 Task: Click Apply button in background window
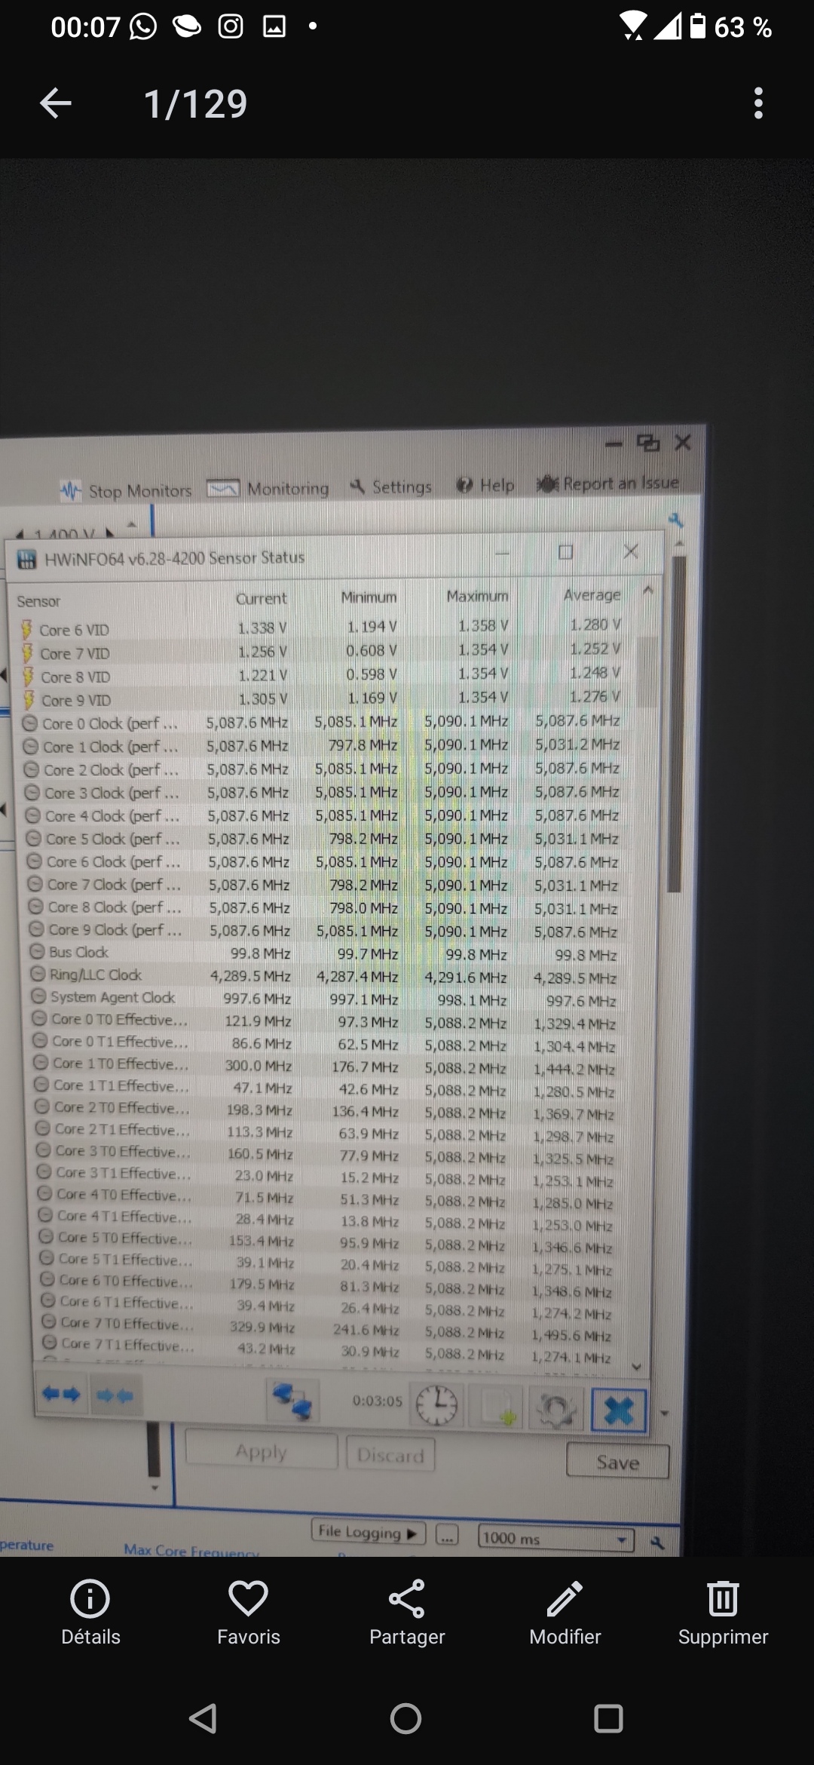tap(262, 1450)
